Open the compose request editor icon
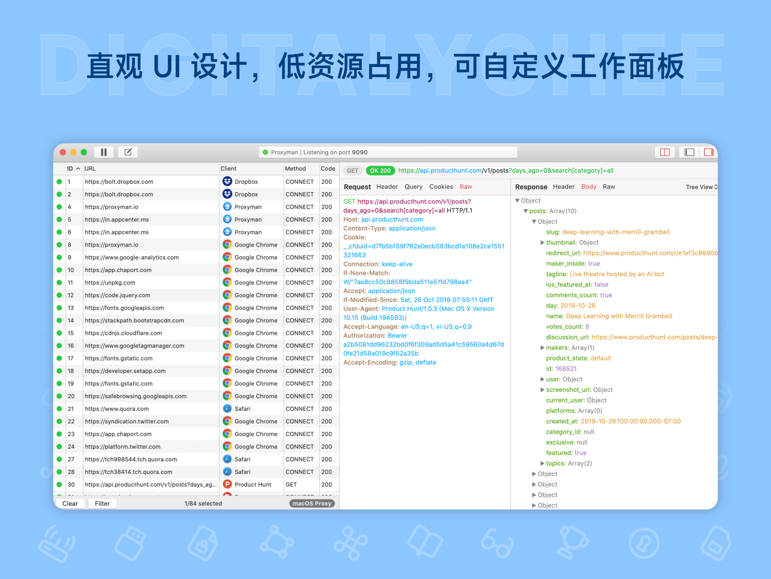This screenshot has width=771, height=579. (x=127, y=152)
